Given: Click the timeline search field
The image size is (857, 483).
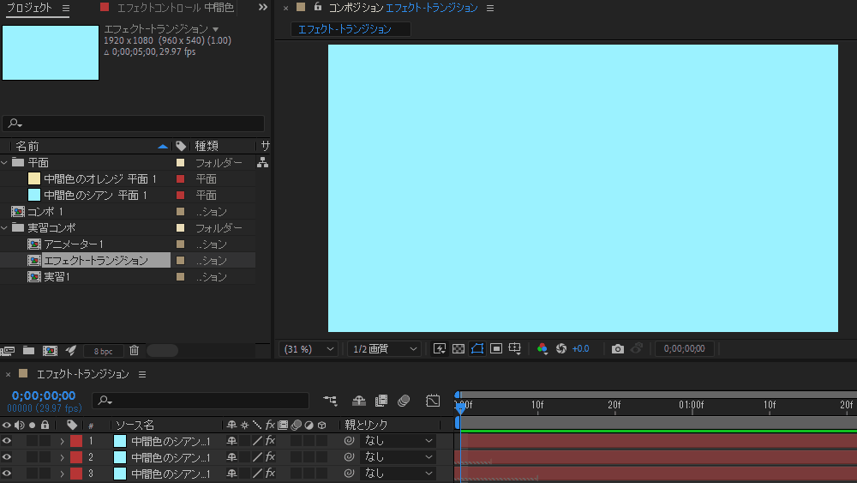Looking at the screenshot, I should 201,401.
